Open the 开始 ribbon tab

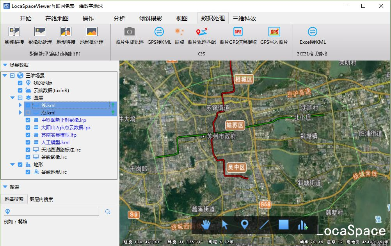[26, 18]
